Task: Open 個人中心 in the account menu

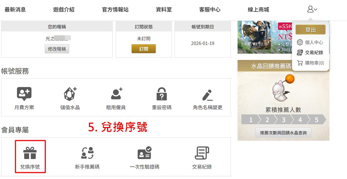Action: pos(310,42)
